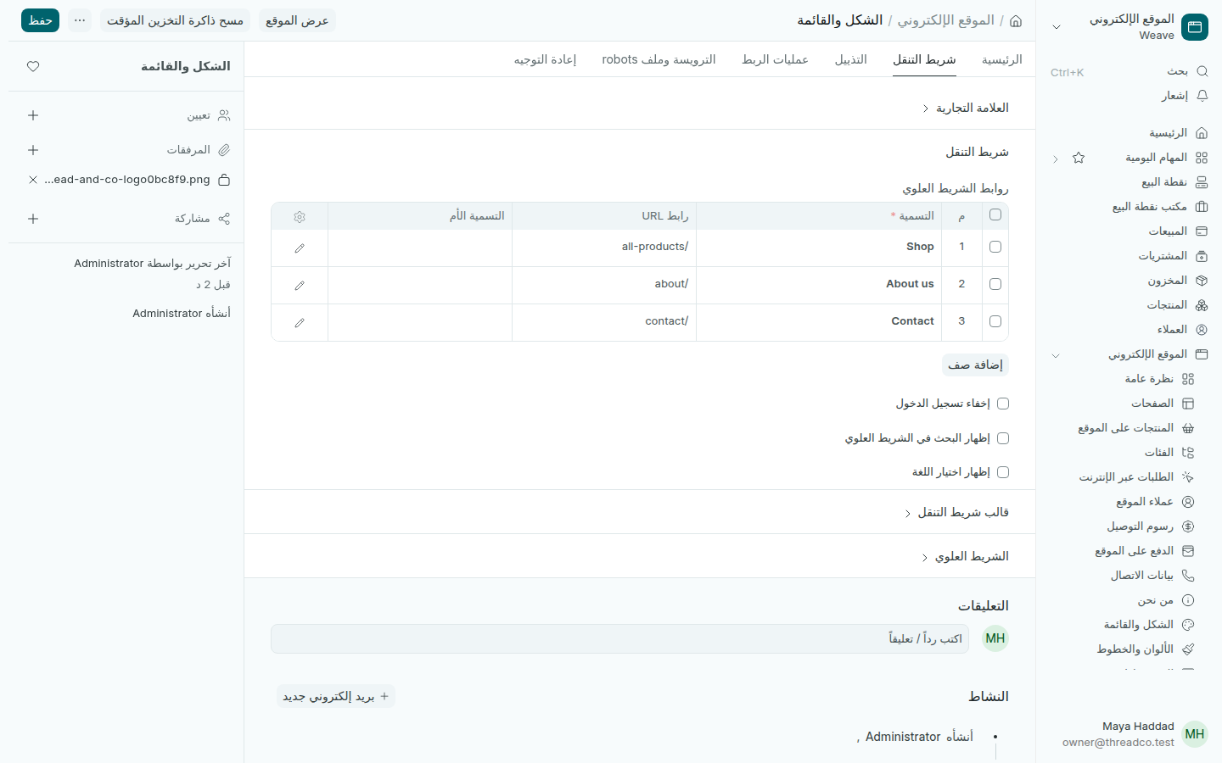
Task: Enable the إظهار اختيار اللغة checkbox
Action: (x=1003, y=472)
